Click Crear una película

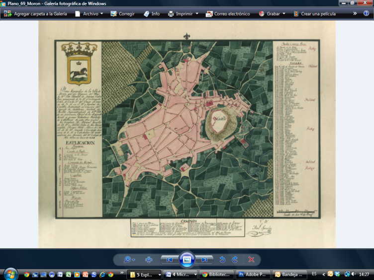tap(315, 14)
